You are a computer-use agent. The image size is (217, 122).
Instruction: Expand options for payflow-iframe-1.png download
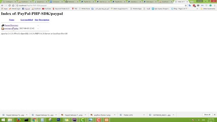pos(115,115)
